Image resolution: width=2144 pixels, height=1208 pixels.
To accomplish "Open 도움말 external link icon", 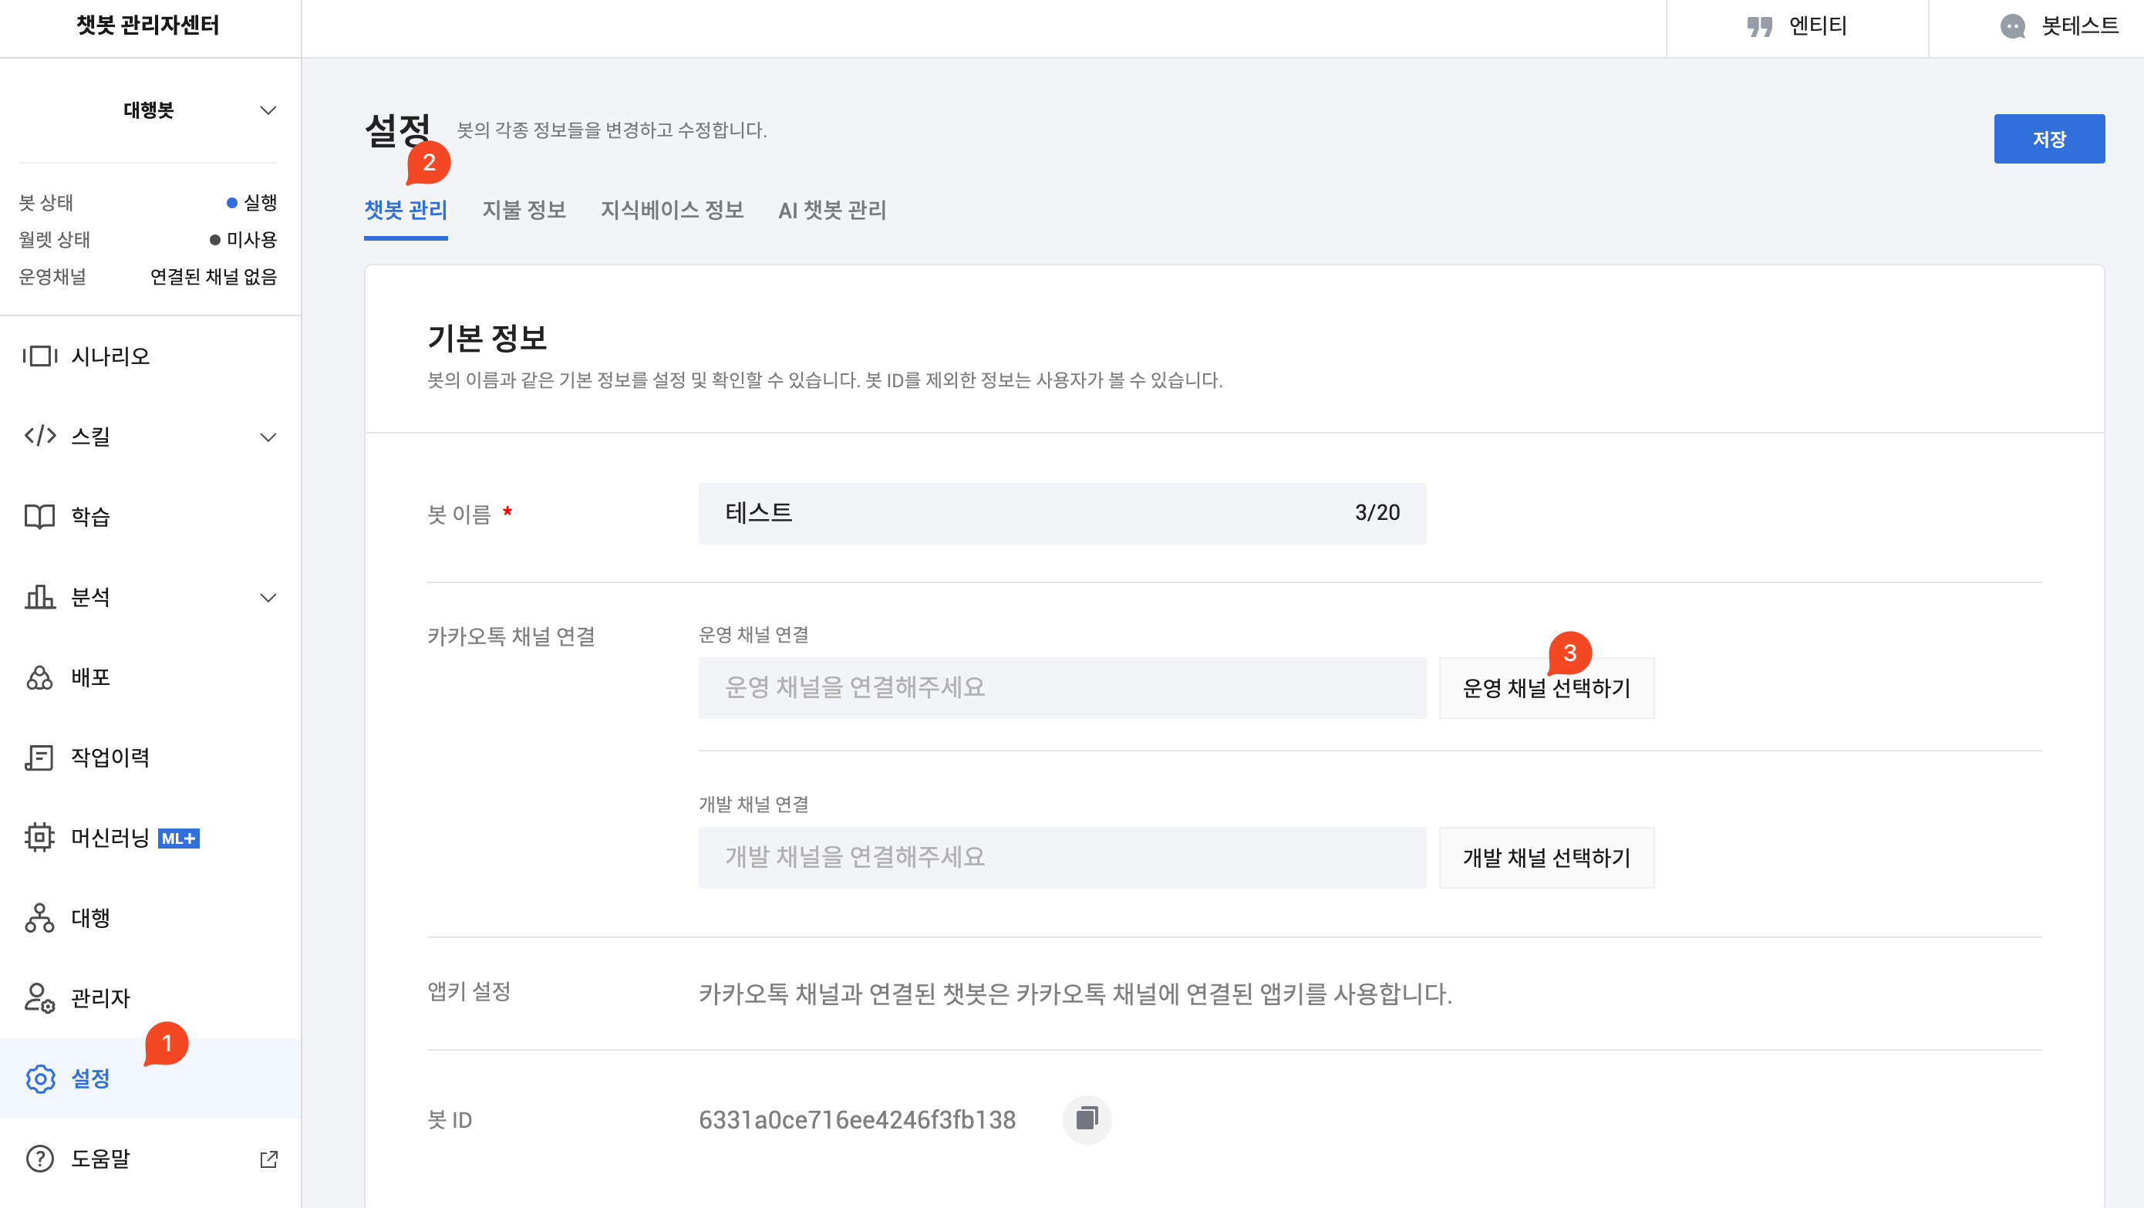I will (x=269, y=1159).
